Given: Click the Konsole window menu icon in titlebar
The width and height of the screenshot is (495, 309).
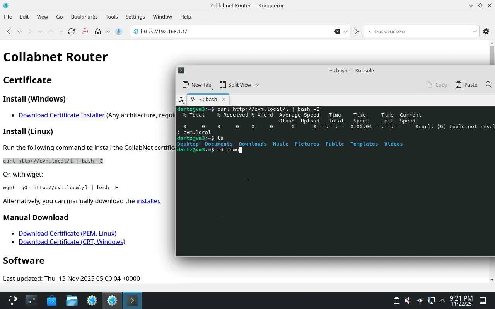Looking at the screenshot, I should click(181, 70).
